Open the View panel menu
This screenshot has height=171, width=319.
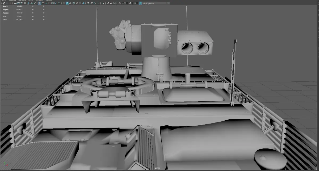click(x=4, y=1)
